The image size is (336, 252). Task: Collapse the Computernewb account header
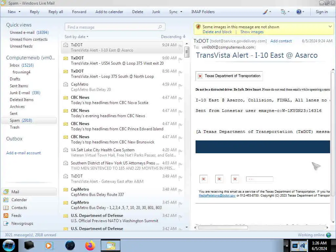click(31, 58)
